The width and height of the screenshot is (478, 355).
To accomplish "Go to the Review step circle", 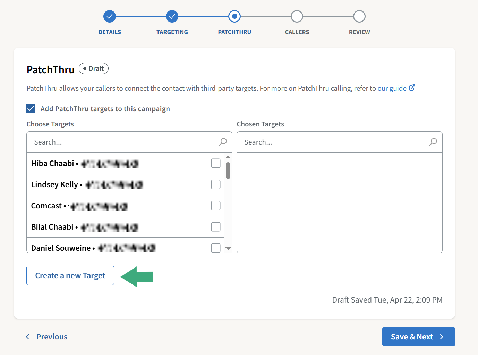I will (359, 16).
